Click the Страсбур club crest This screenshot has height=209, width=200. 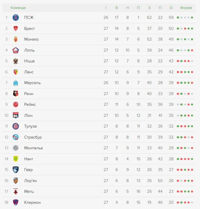coord(16,137)
